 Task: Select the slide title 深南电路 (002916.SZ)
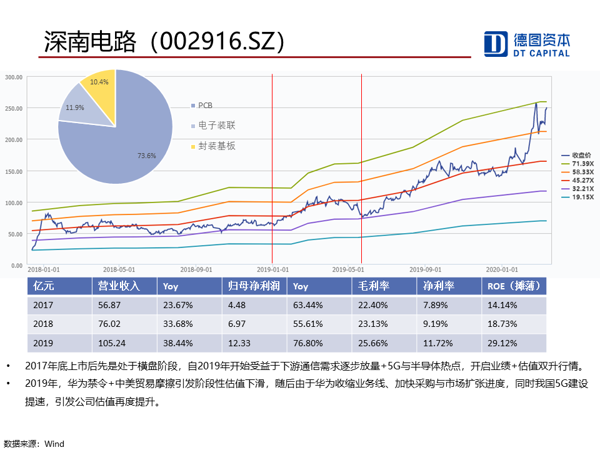(x=164, y=41)
